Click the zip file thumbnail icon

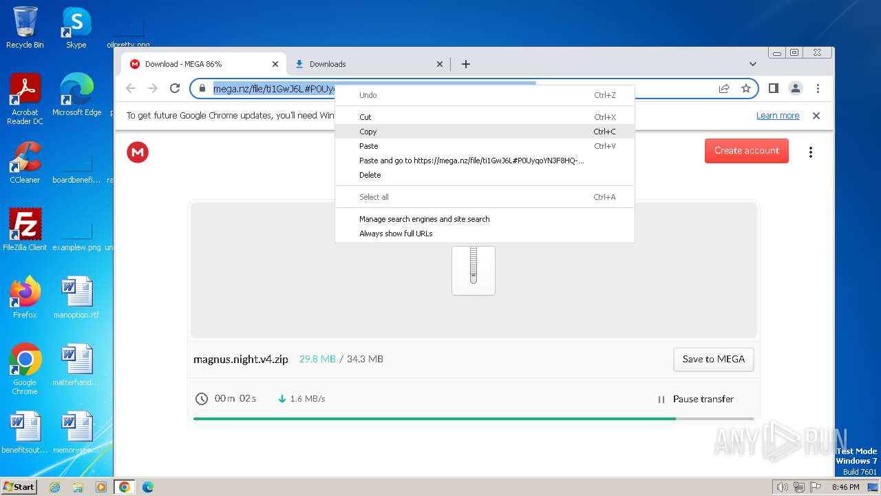point(474,270)
